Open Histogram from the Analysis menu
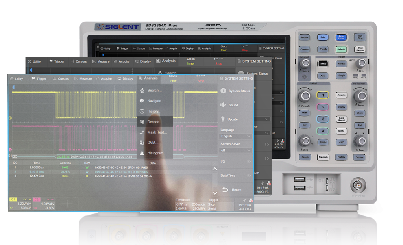The width and height of the screenshot is (403, 245). point(156,153)
